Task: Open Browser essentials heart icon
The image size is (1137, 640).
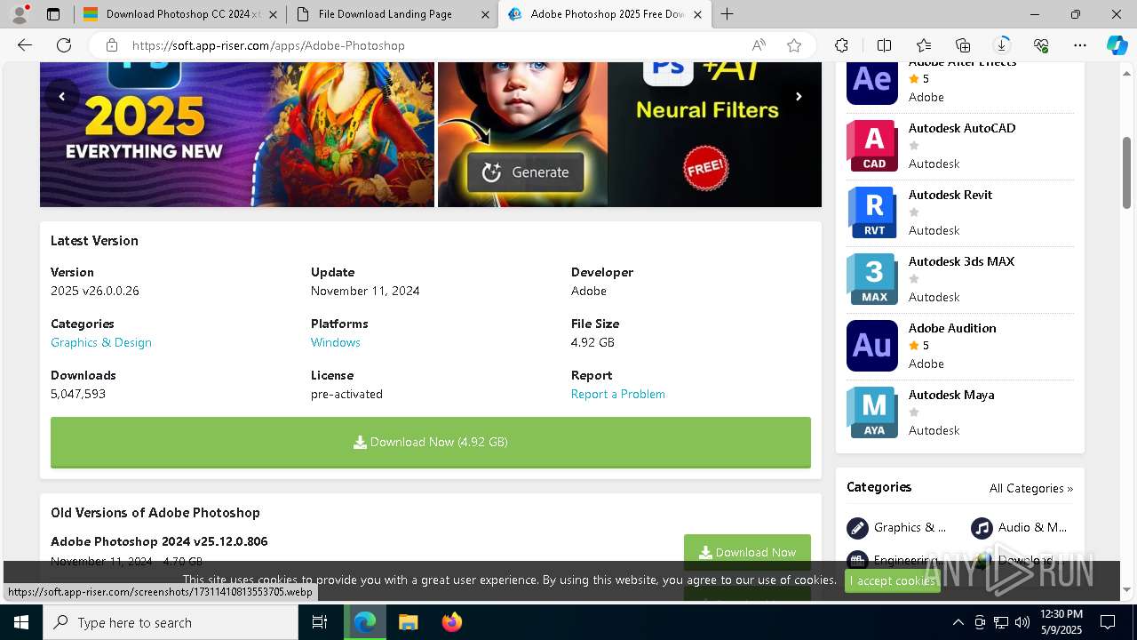Action: coord(1041,45)
